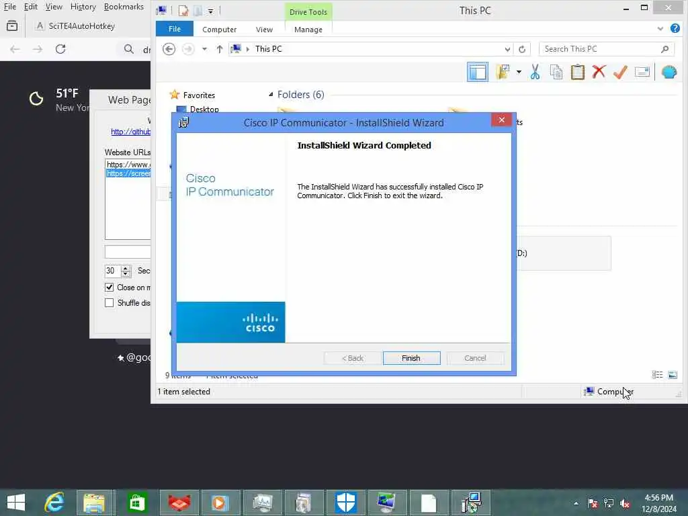Click the network tray icon
688x516 pixels.
(609, 504)
